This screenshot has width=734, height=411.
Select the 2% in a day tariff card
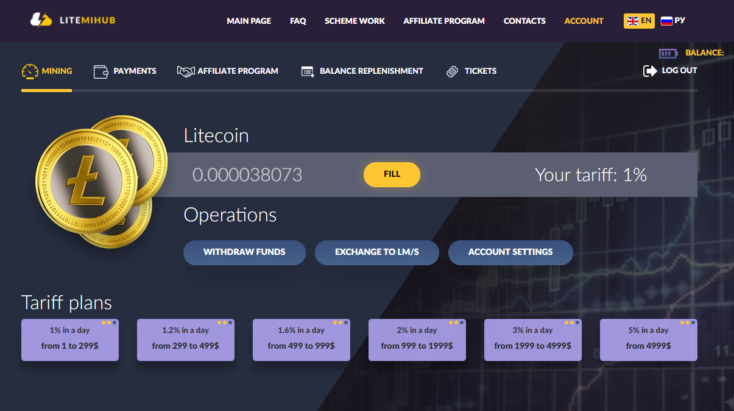(417, 340)
